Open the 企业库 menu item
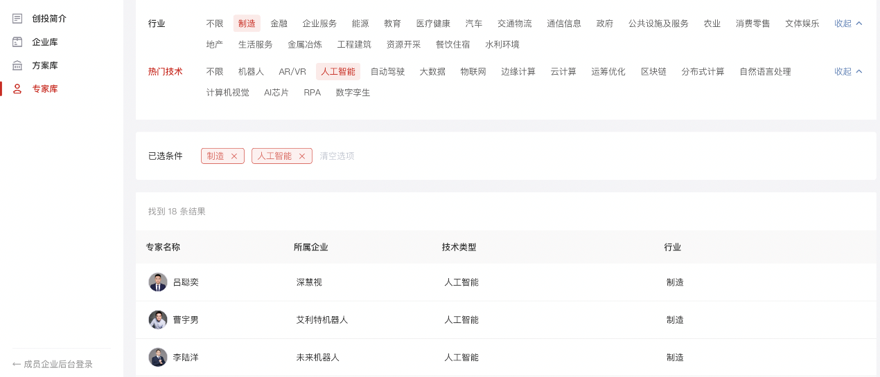This screenshot has height=377, width=880. tap(45, 42)
